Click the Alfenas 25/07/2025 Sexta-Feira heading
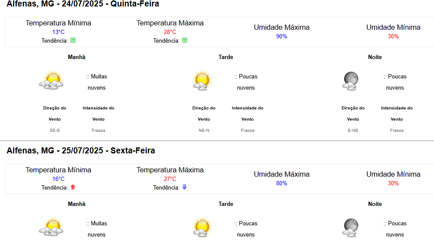 pyautogui.click(x=81, y=150)
